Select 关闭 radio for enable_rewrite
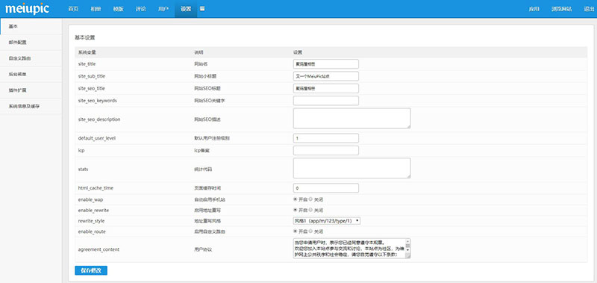597x283 pixels. click(x=310, y=210)
